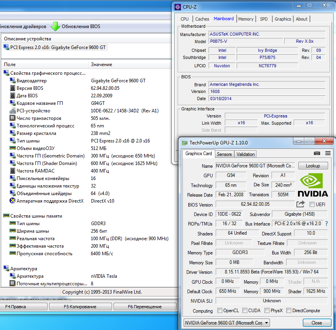
Task: Click the icon next to Пиксельные конвейеры
Action: point(12,178)
